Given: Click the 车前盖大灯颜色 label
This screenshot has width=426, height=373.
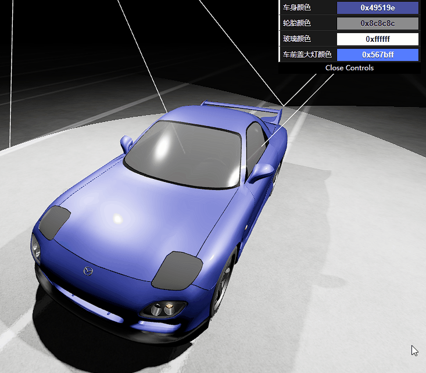Looking at the screenshot, I should (307, 55).
